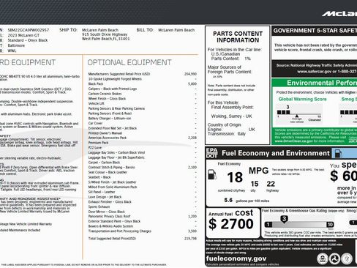The width and height of the screenshot is (357, 268).
Task: Click the Woking, Surrey - UK assembly point
Action: (231, 116)
